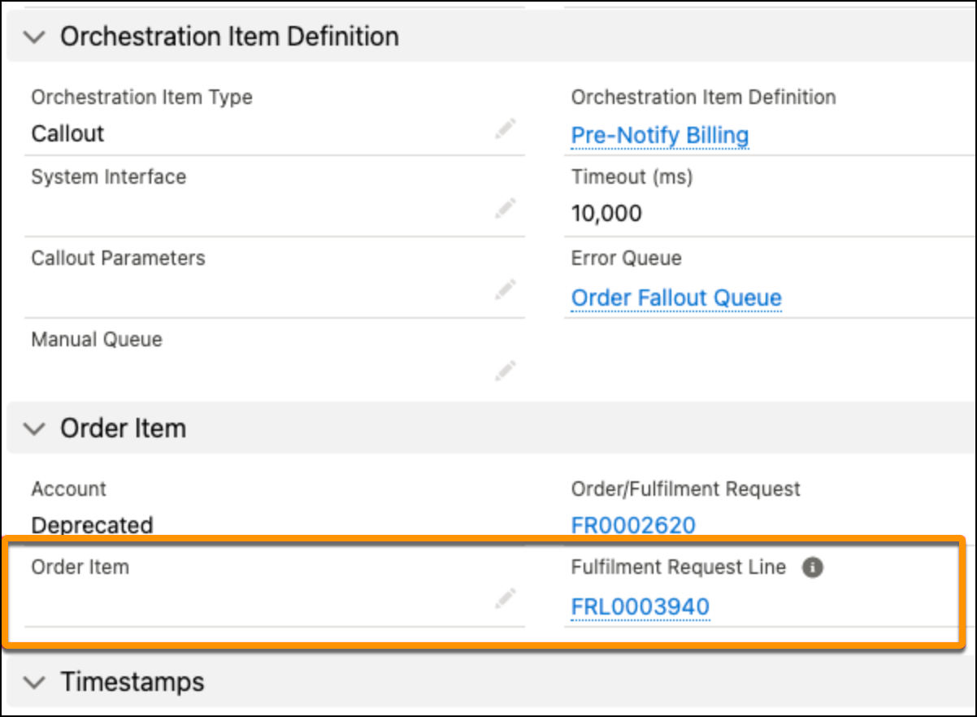Click the Deprecated account value
This screenshot has height=717, width=977.
coord(91,525)
